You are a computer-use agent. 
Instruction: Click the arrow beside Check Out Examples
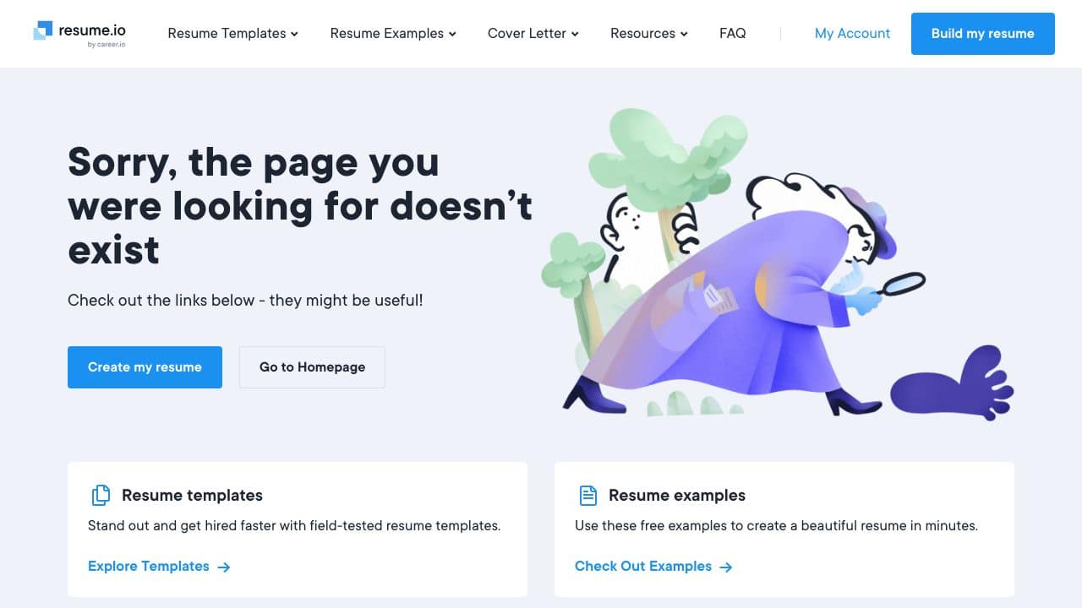click(x=726, y=567)
